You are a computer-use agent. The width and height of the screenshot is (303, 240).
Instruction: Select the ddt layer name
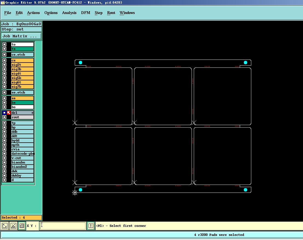(22, 136)
